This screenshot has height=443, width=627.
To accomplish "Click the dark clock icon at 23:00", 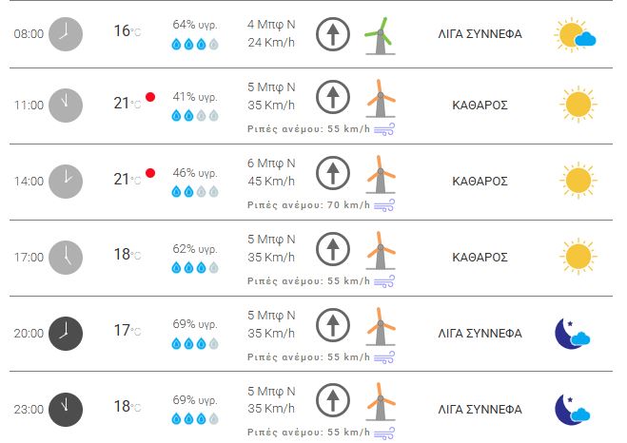I will (66, 409).
